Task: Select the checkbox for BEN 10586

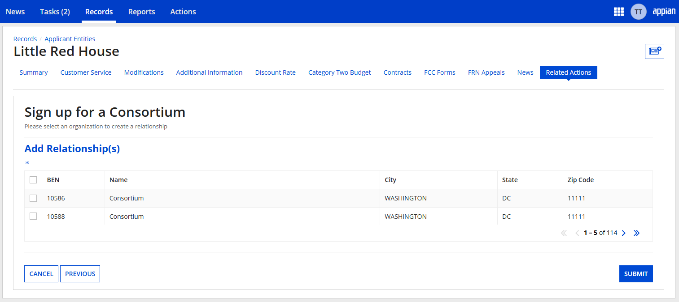Action: [x=33, y=198]
